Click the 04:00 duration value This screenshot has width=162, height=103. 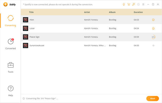point(136,45)
